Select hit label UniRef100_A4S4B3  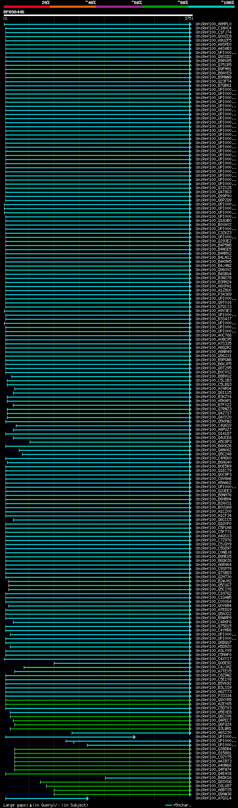(x=213, y=49)
